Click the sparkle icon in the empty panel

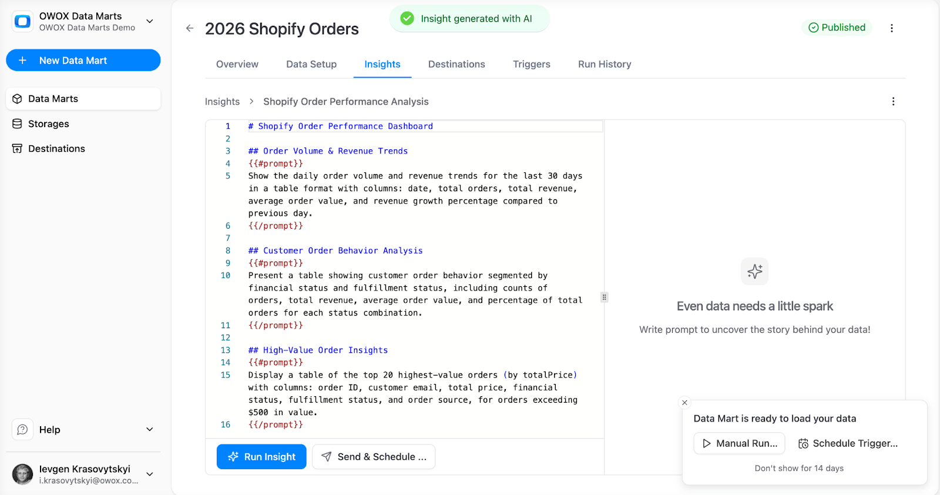[754, 271]
